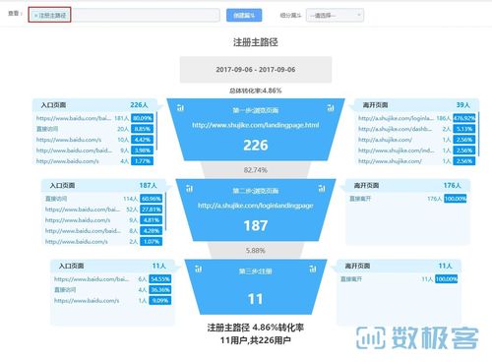Click 226人 in first entry panel header
Viewport: 492px width, 362px height.
[139, 105]
